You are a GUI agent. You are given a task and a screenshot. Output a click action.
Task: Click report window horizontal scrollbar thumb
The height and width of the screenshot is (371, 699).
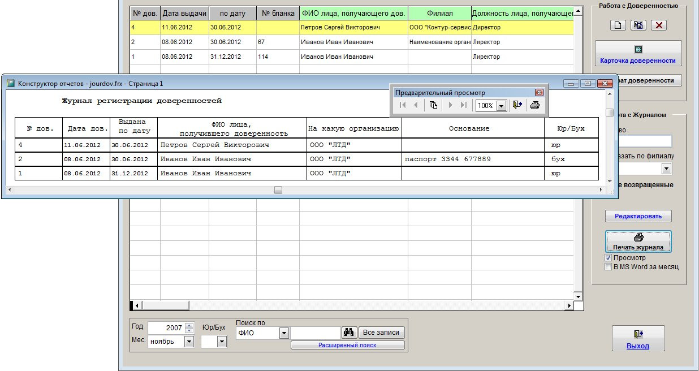coord(278,190)
